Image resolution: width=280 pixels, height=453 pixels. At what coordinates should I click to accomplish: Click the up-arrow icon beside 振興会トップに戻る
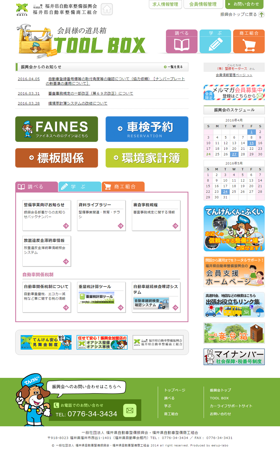pyautogui.click(x=261, y=15)
